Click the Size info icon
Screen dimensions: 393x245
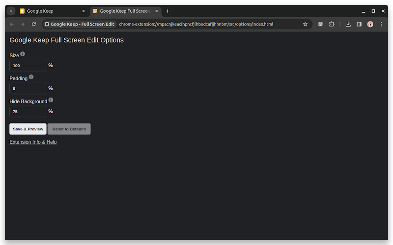point(23,54)
